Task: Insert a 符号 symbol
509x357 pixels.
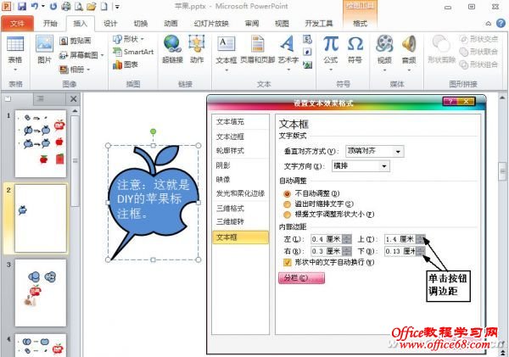Action: click(355, 49)
